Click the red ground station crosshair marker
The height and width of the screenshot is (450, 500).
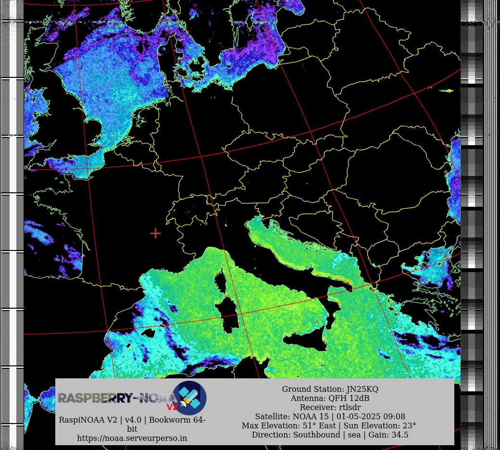155,234
